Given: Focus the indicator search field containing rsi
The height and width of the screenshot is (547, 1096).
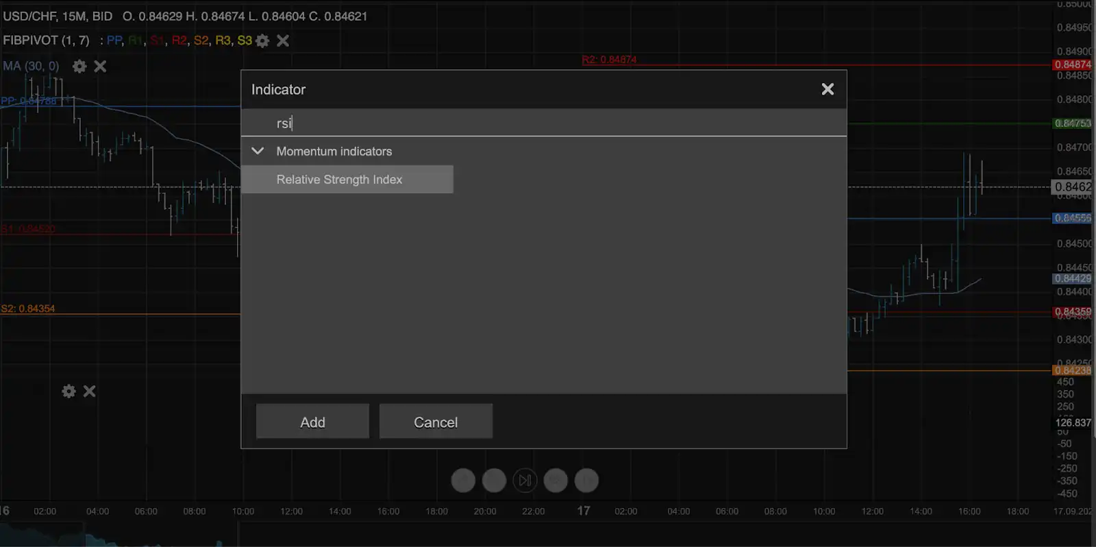Looking at the screenshot, I should (x=544, y=123).
